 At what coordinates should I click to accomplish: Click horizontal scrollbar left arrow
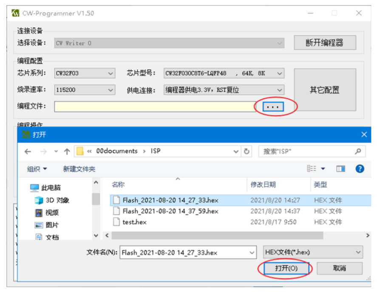pos(107,235)
